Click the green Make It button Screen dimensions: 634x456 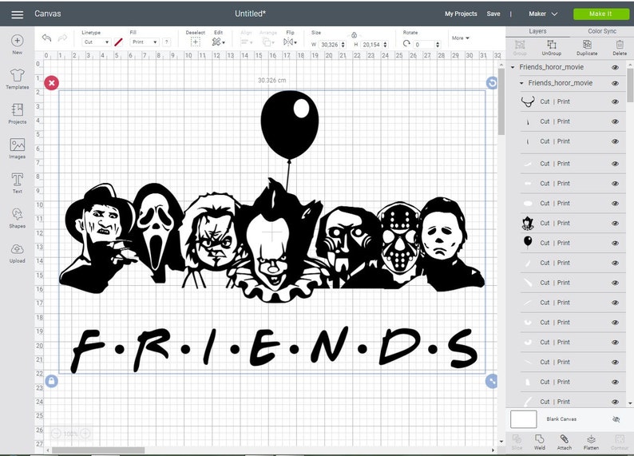point(600,14)
